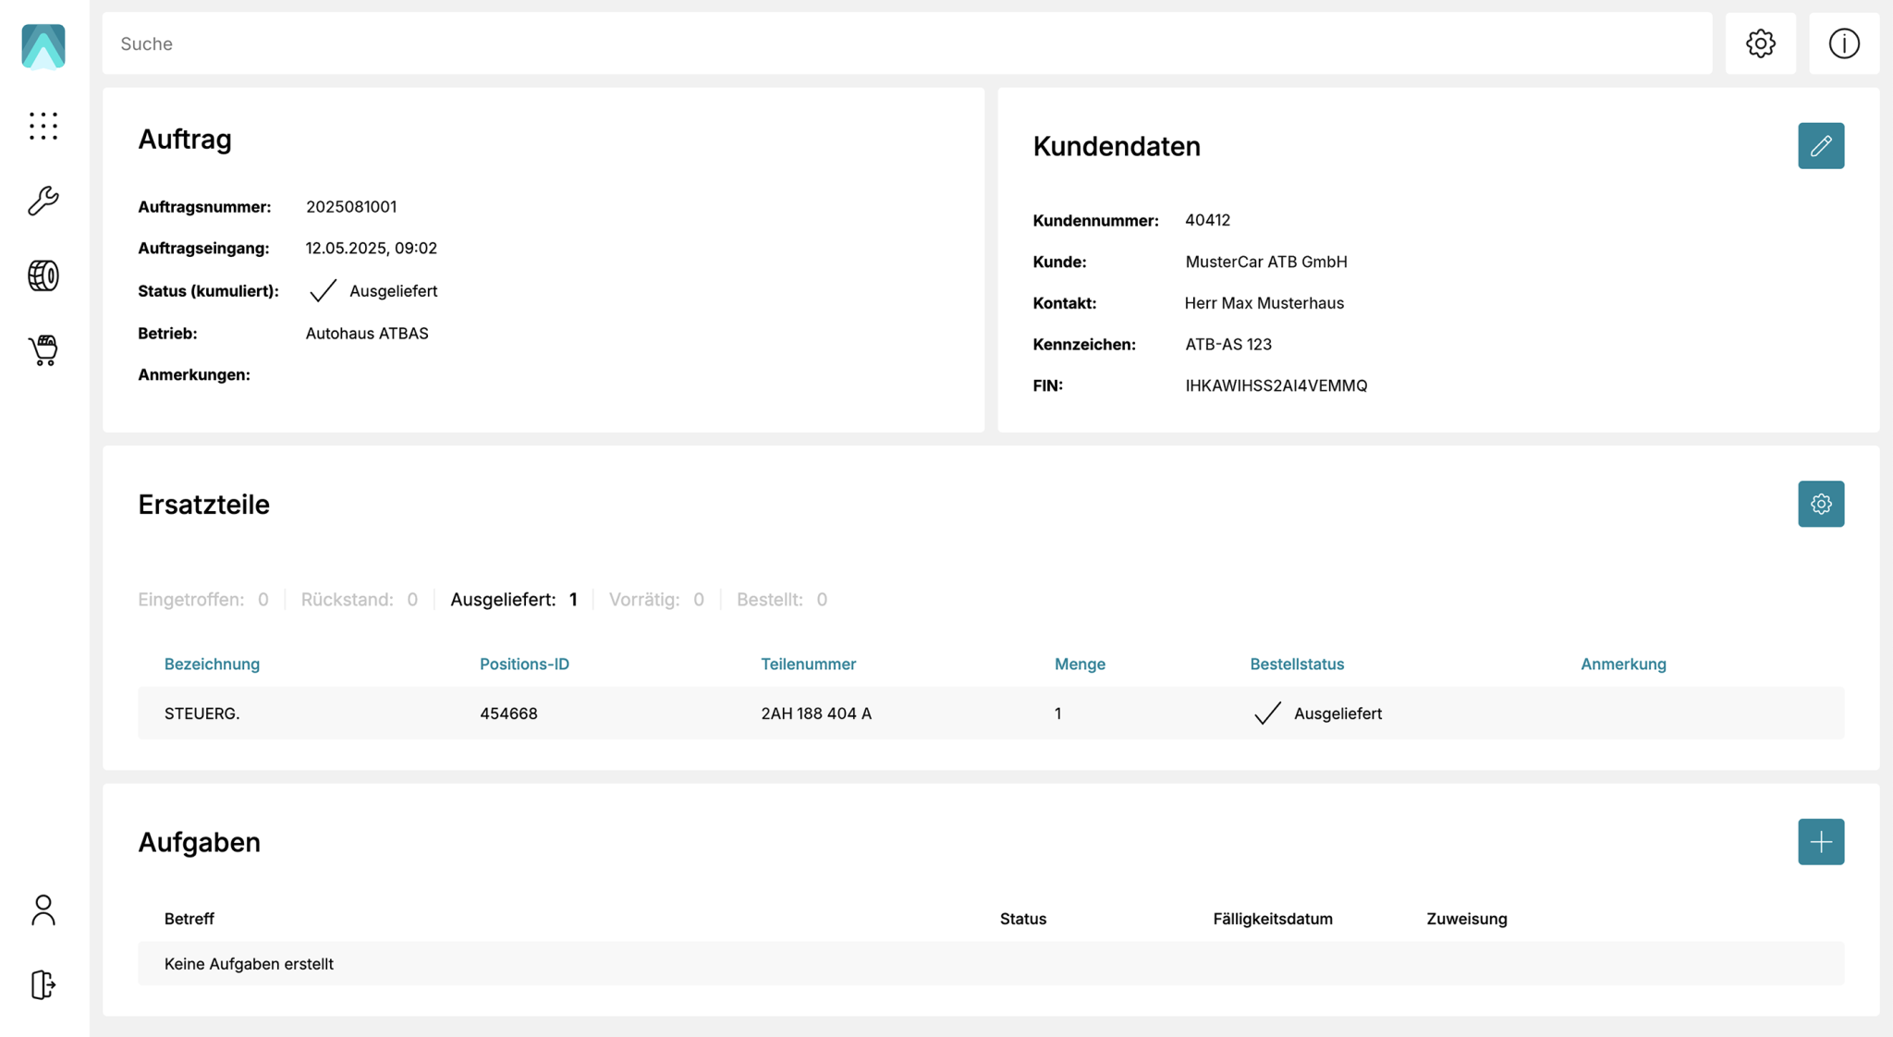Open the settings gear next to search bar
Screen dimensions: 1893x1037
tap(1760, 43)
